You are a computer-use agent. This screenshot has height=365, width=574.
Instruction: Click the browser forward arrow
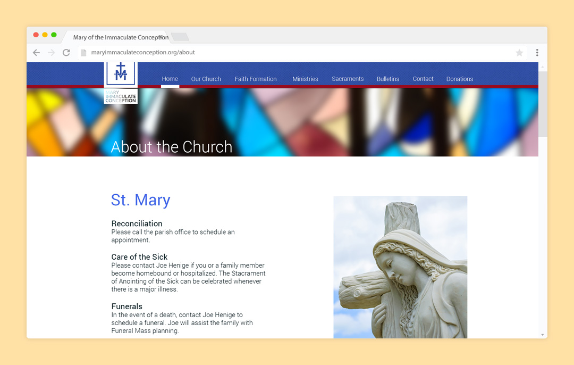click(x=51, y=53)
